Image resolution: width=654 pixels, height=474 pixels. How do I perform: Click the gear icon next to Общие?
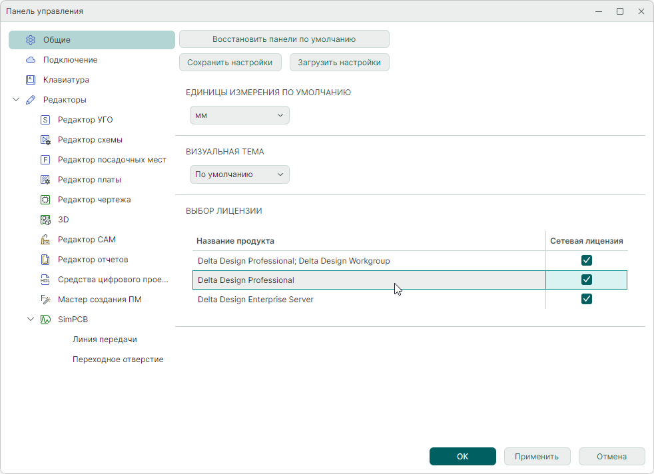[30, 40]
